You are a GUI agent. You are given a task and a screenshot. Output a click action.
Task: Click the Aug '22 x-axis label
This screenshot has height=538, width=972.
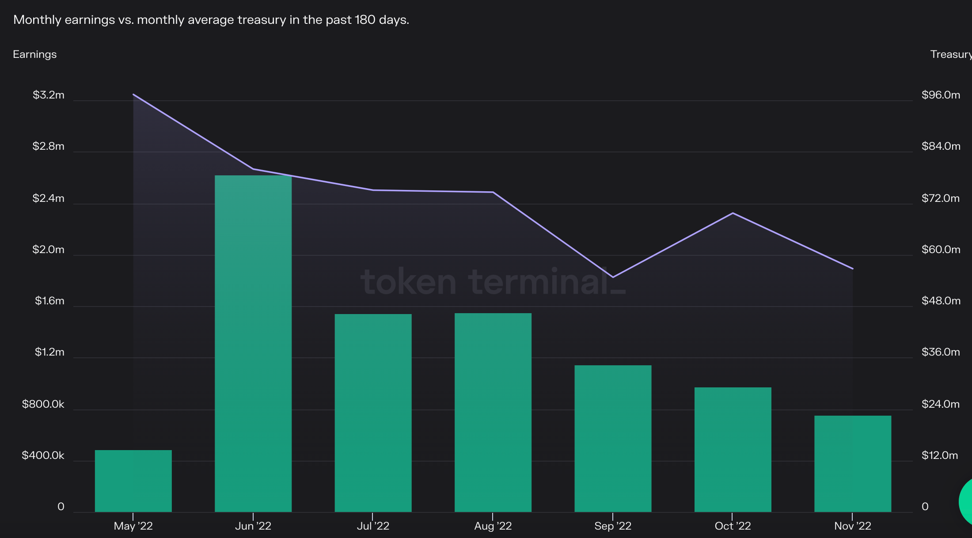click(493, 526)
